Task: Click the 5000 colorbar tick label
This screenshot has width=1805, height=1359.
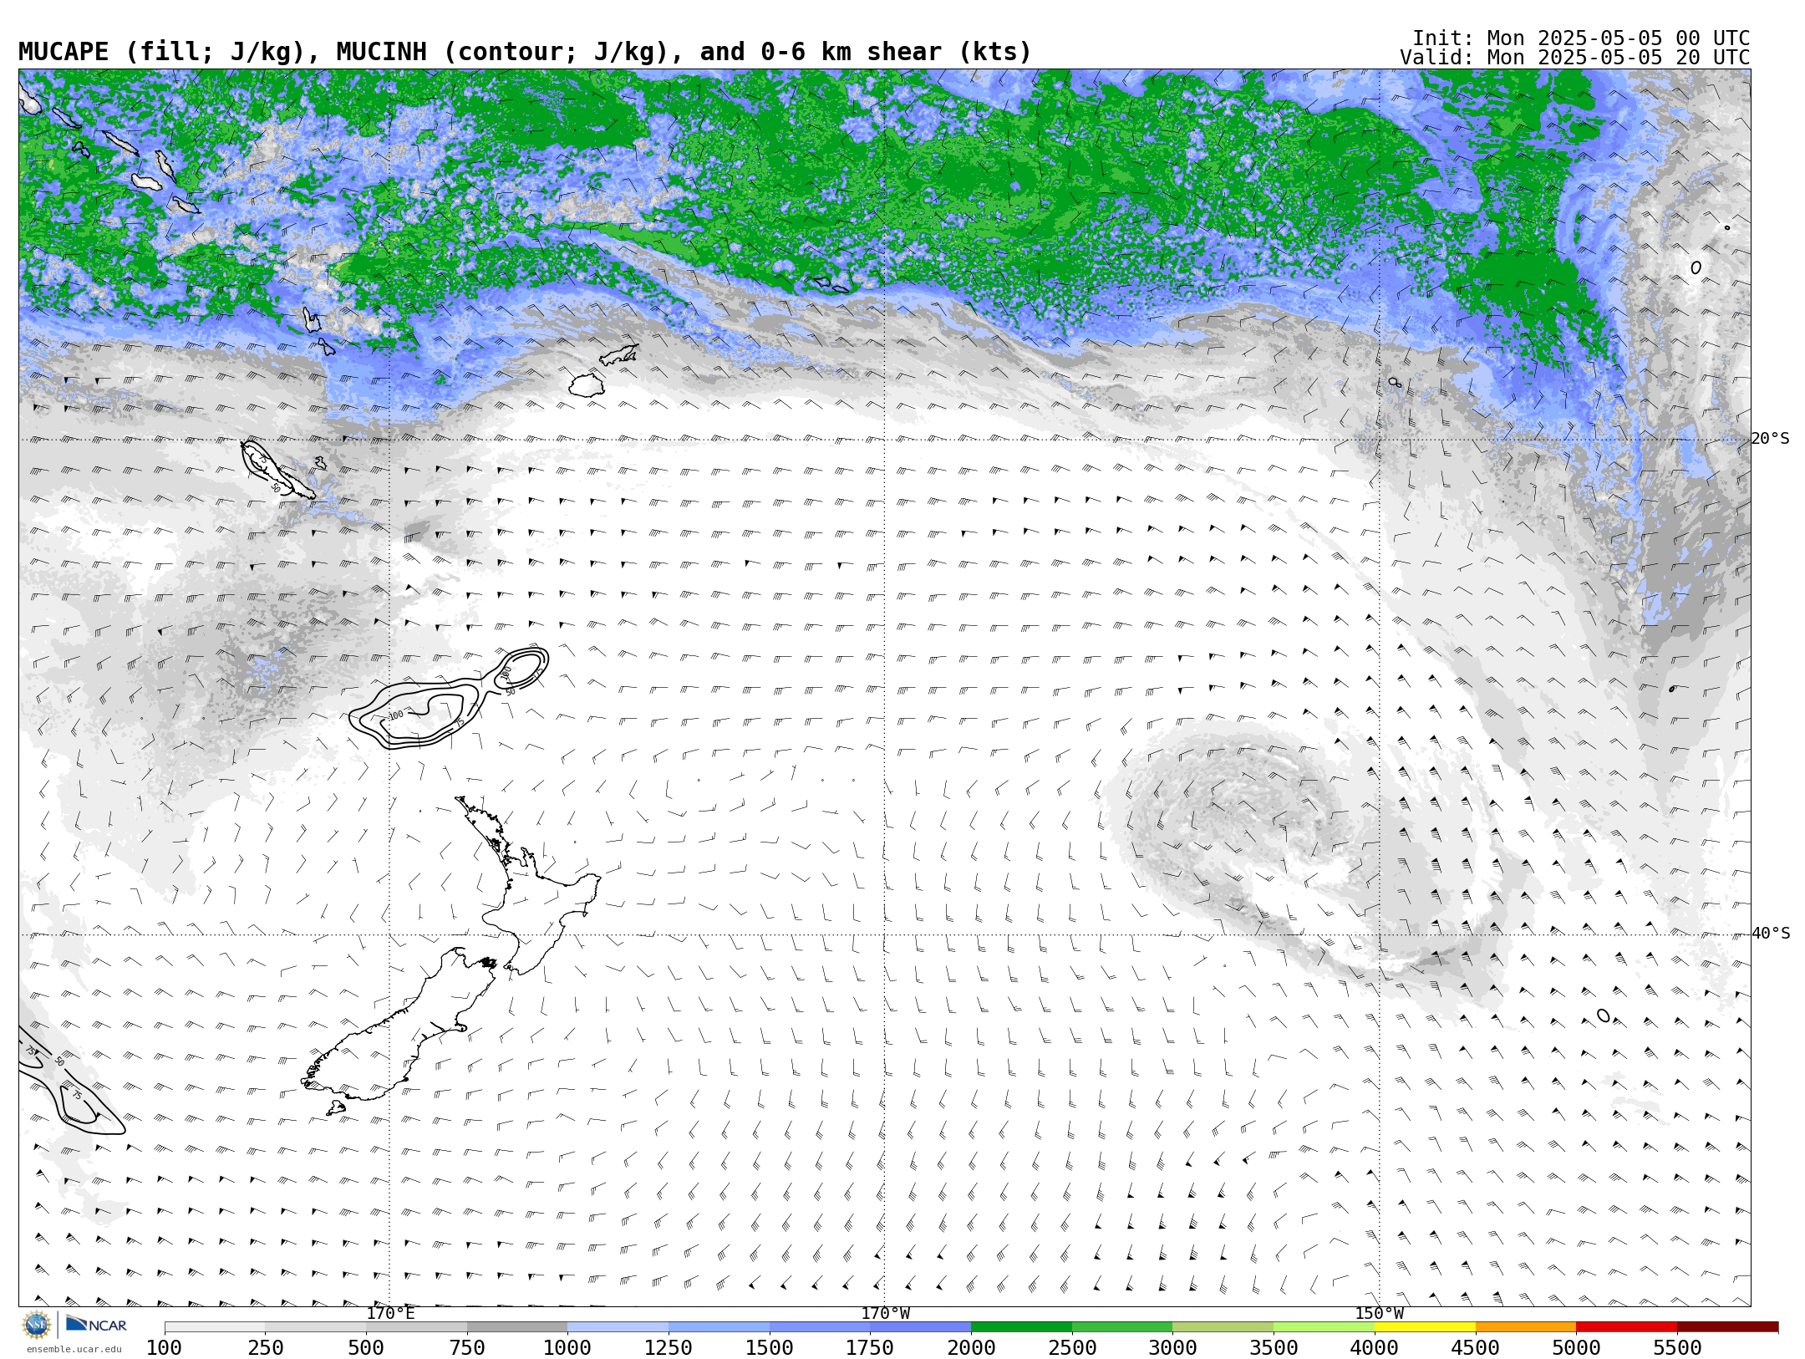Action: (x=1576, y=1348)
